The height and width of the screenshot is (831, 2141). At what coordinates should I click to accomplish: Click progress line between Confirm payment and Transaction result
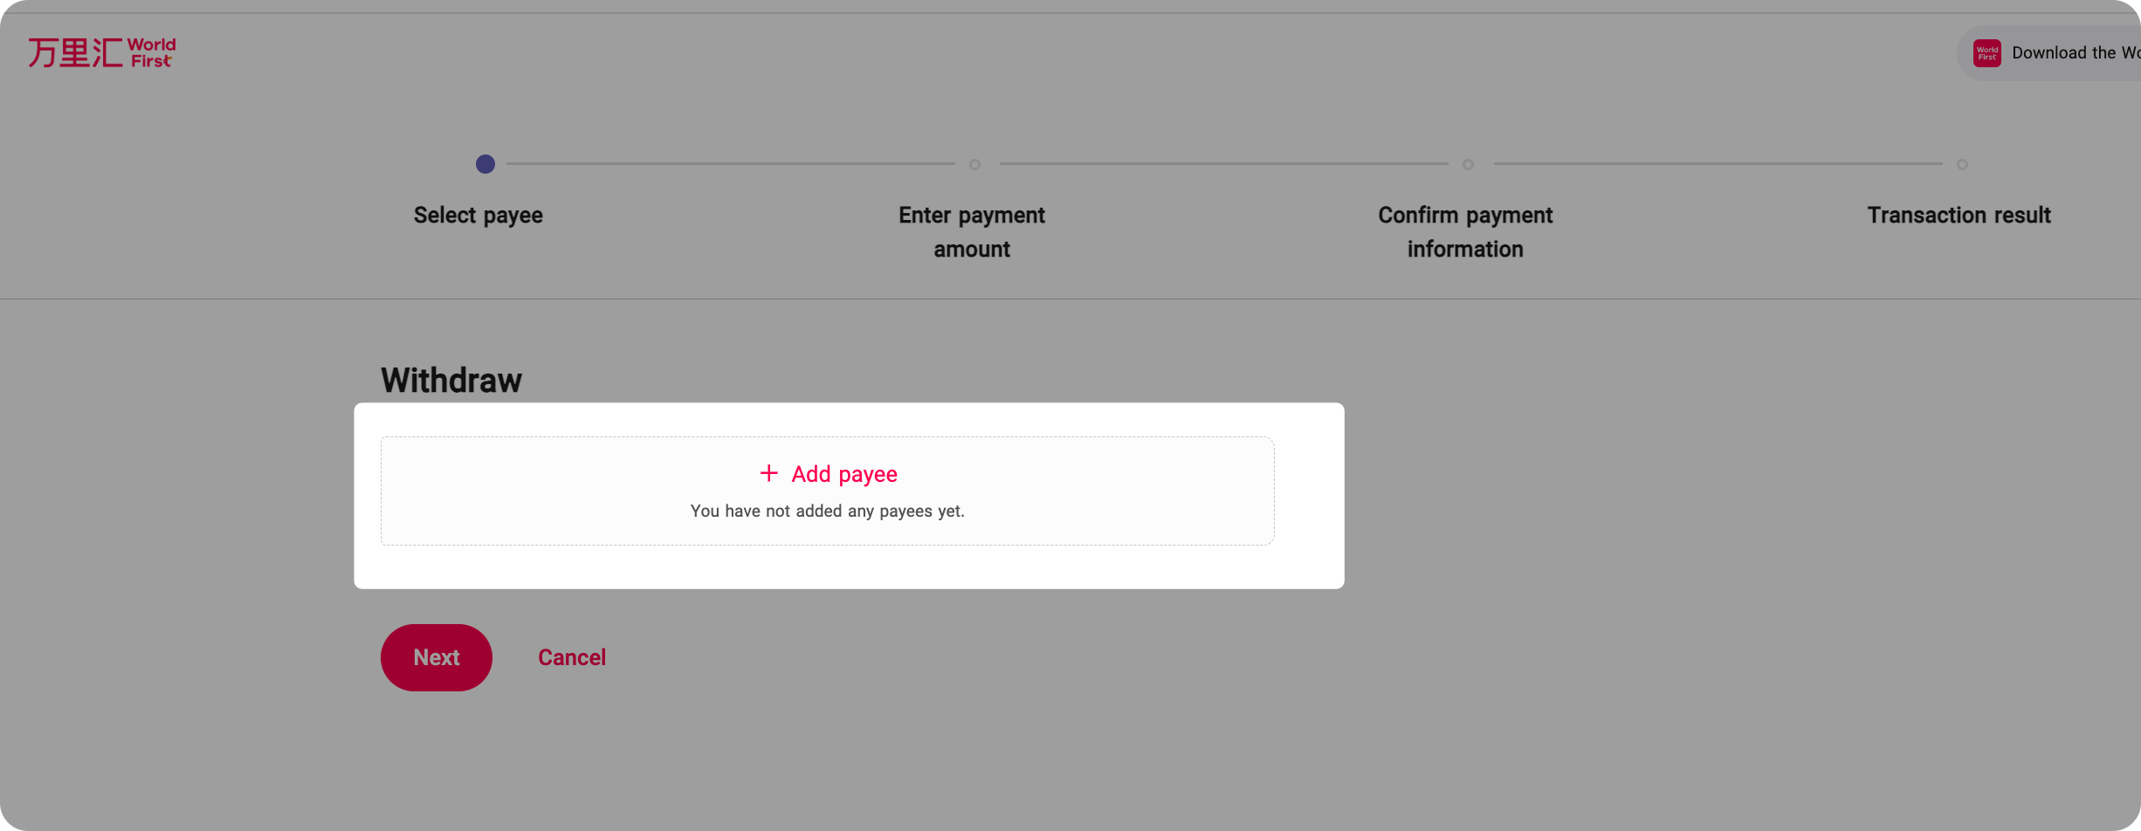1717,164
